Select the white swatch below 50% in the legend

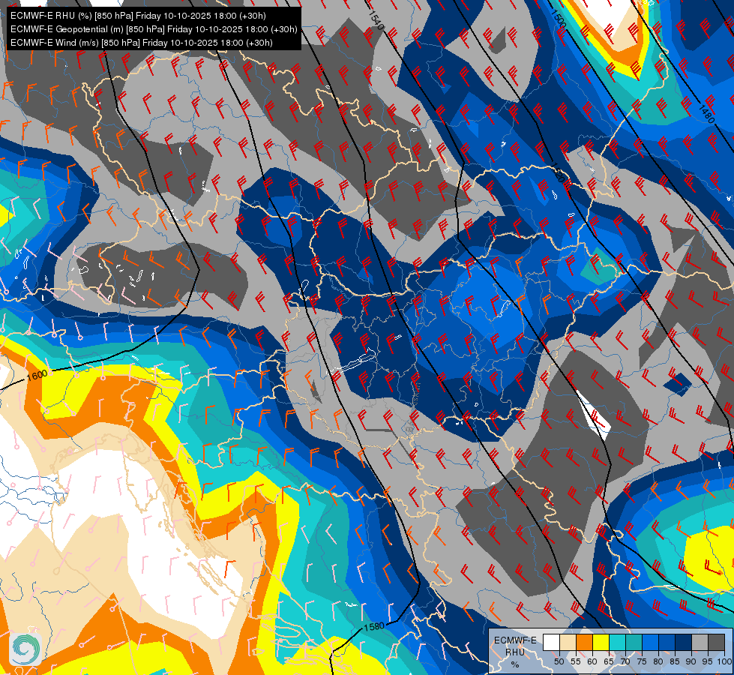point(551,643)
